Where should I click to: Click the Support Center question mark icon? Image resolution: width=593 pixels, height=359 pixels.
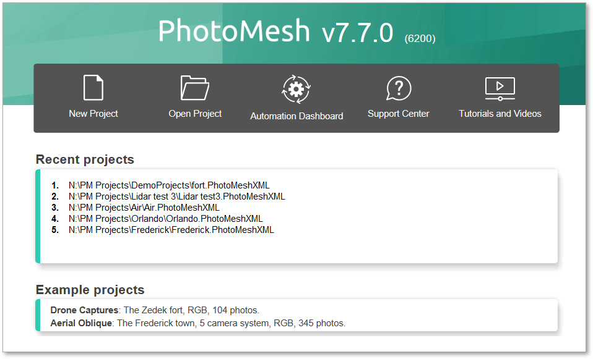pos(399,88)
